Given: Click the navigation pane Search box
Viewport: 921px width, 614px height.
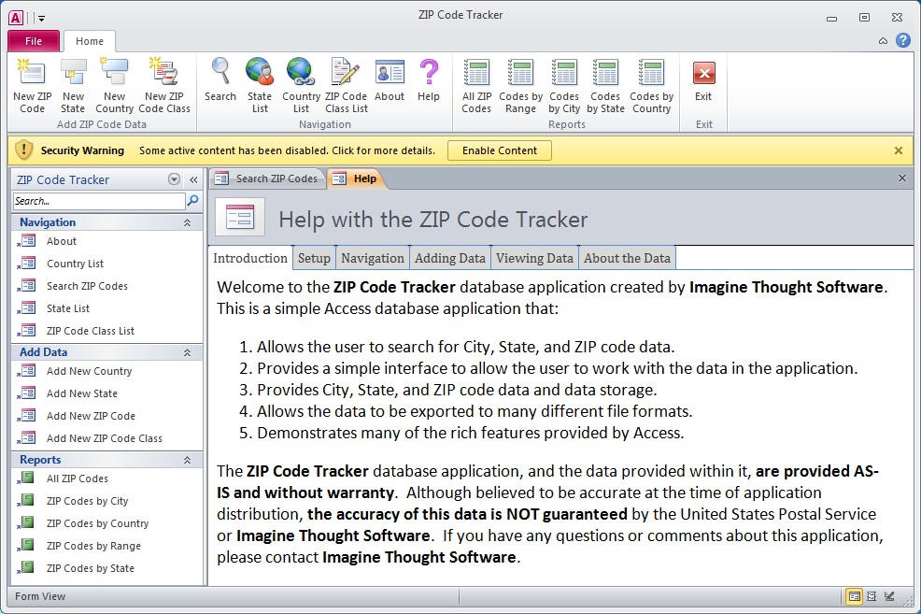Looking at the screenshot, I should tap(99, 201).
